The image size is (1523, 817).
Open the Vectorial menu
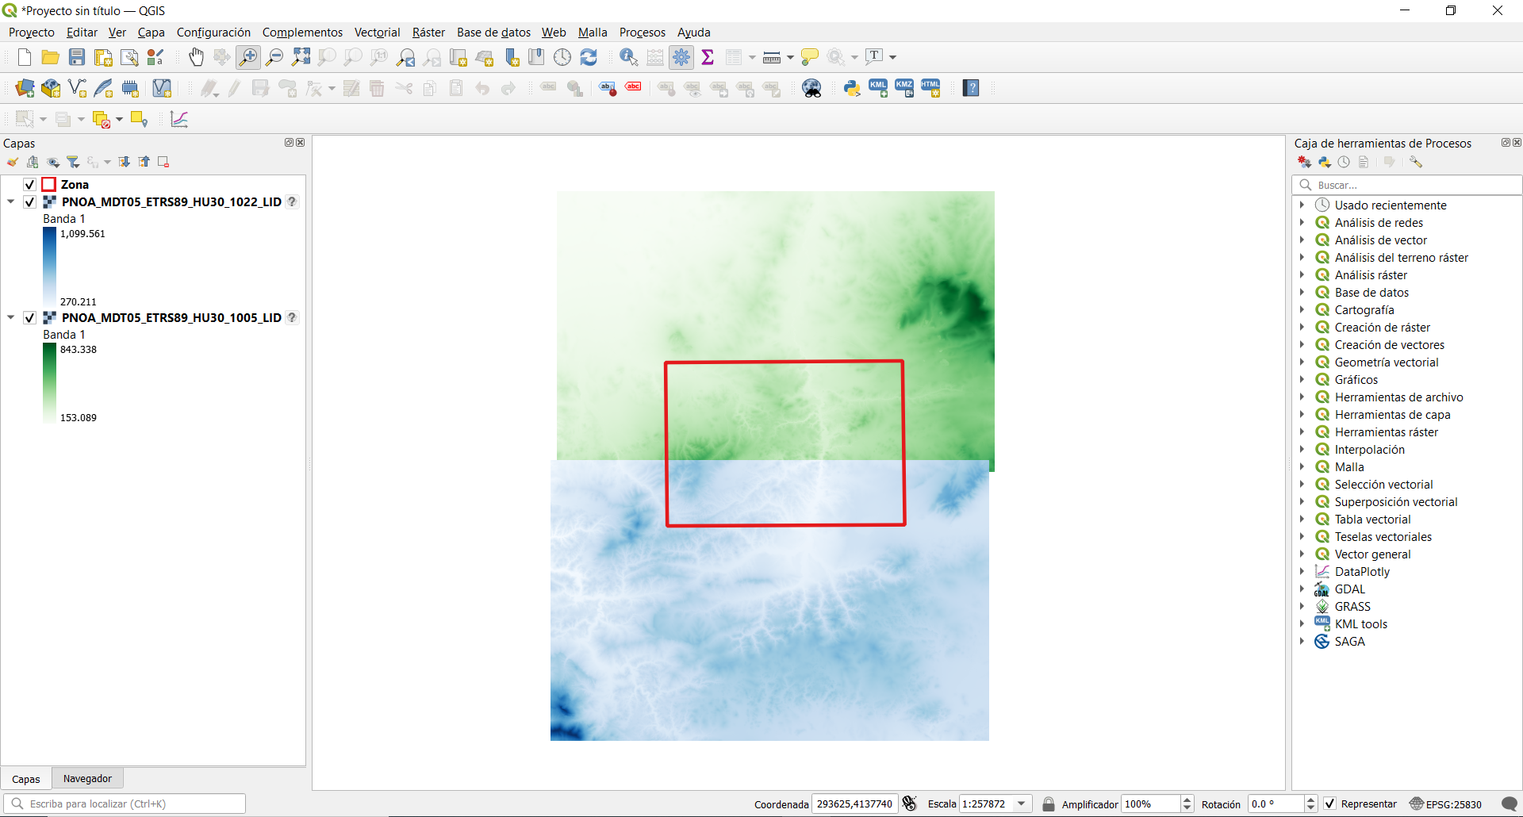pos(377,33)
